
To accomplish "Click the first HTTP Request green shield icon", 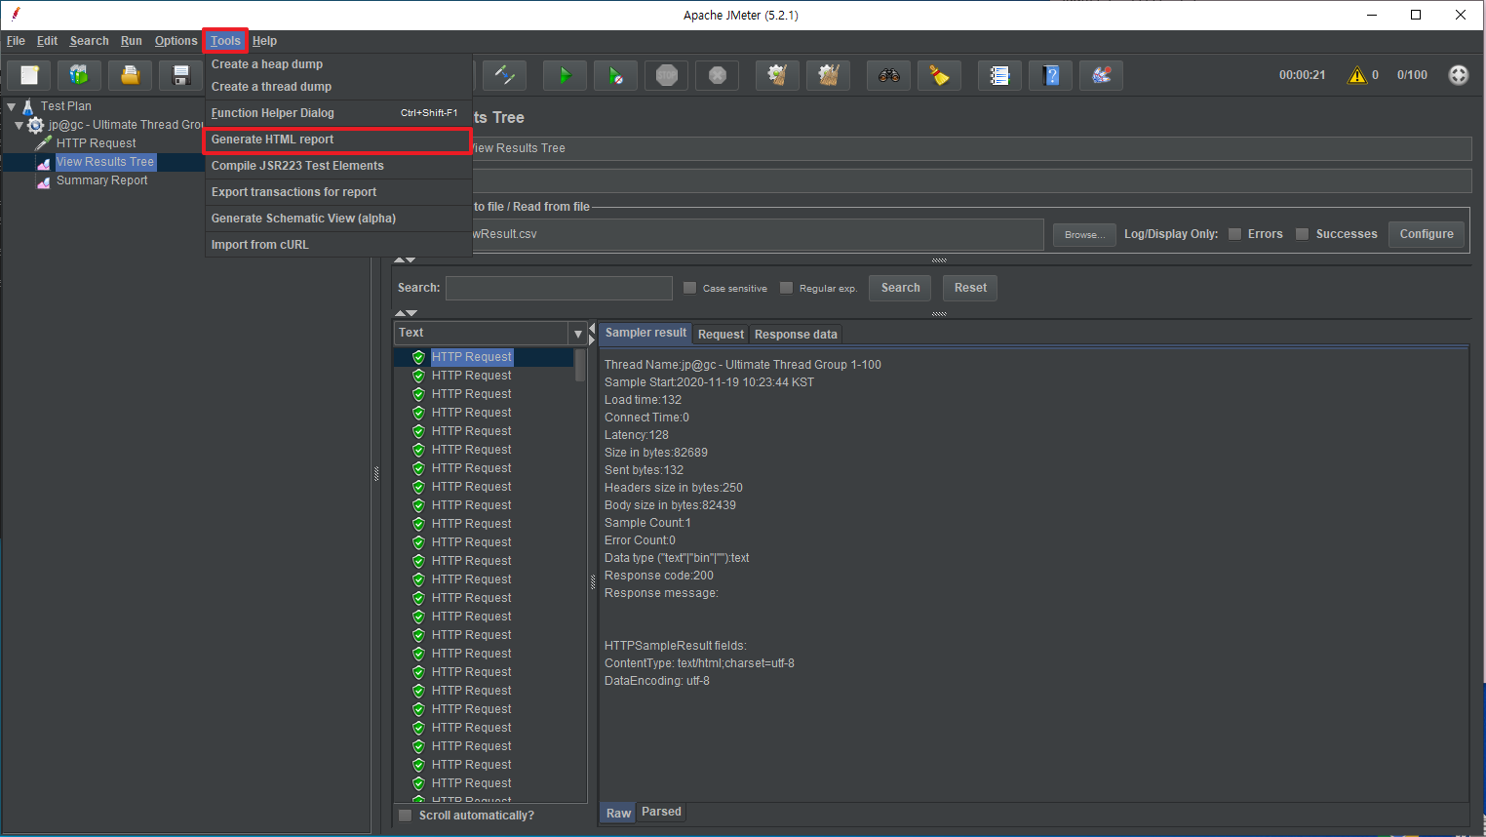I will (418, 357).
